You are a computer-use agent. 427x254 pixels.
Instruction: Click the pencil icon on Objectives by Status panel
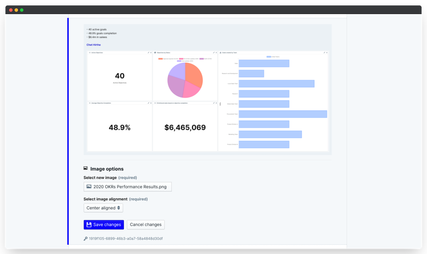coord(214,53)
